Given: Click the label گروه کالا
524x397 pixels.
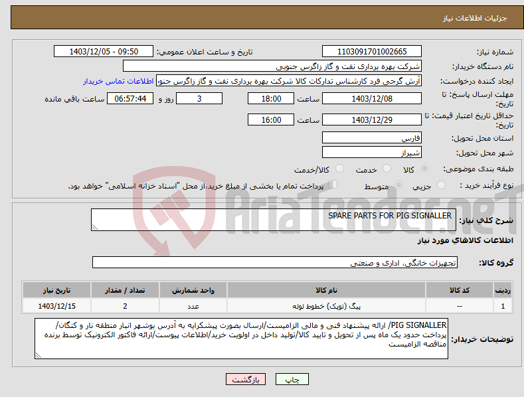Looking at the screenshot, I should point(496,263).
